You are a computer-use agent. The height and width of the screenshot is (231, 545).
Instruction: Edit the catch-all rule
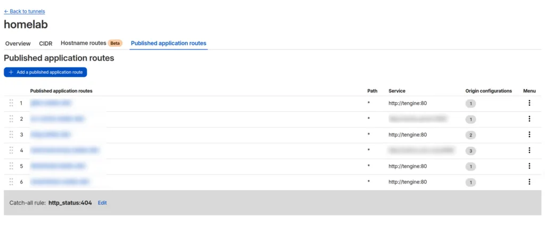[102, 203]
